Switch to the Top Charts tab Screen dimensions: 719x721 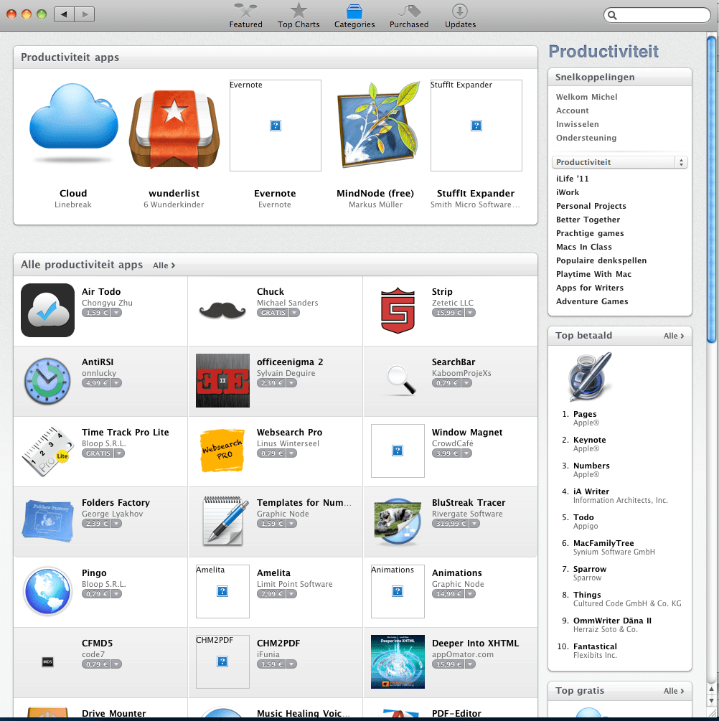pos(298,16)
